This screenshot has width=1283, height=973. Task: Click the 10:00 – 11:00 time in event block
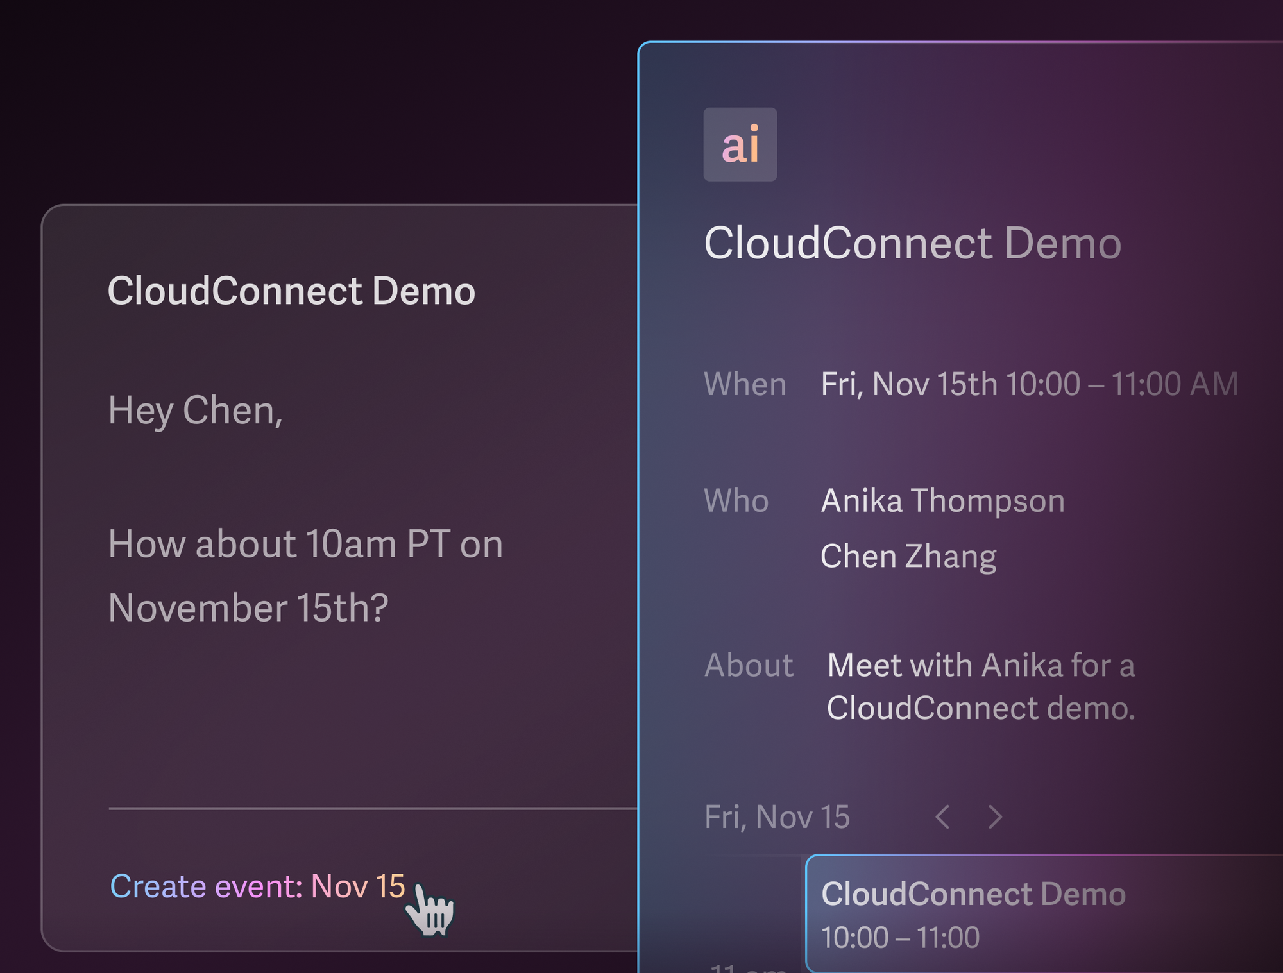pyautogui.click(x=900, y=937)
